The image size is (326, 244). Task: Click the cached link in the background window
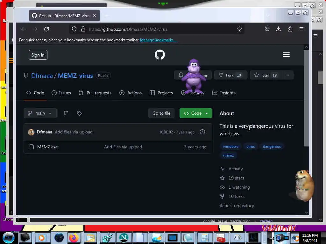click(266, 221)
